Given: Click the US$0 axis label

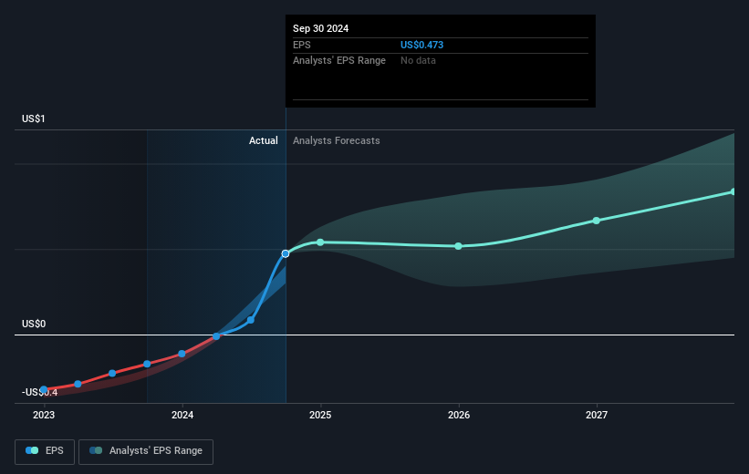Looking at the screenshot, I should pos(34,324).
